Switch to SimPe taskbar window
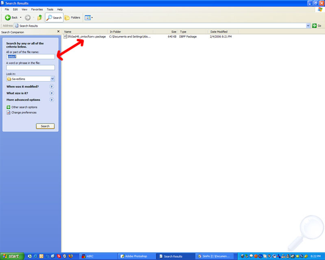Image resolution: width=325 pixels, height=260 pixels. click(x=215, y=256)
